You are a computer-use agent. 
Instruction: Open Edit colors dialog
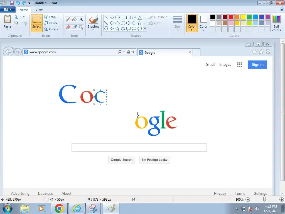click(276, 23)
